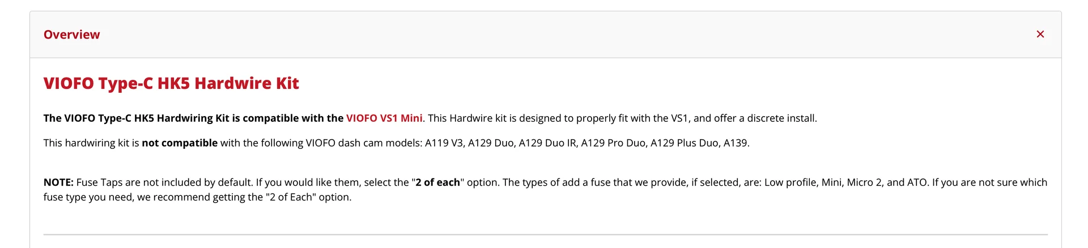This screenshot has height=248, width=1088.
Task: Close the Overview panel with the X icon
Action: coord(1040,35)
